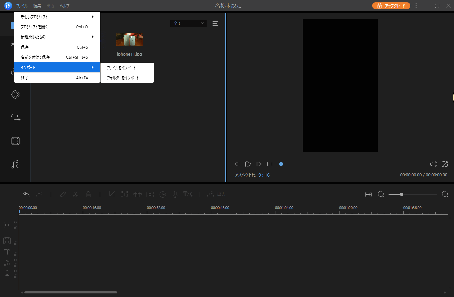Open the 編集 menu
The width and height of the screenshot is (454, 297).
click(37, 6)
